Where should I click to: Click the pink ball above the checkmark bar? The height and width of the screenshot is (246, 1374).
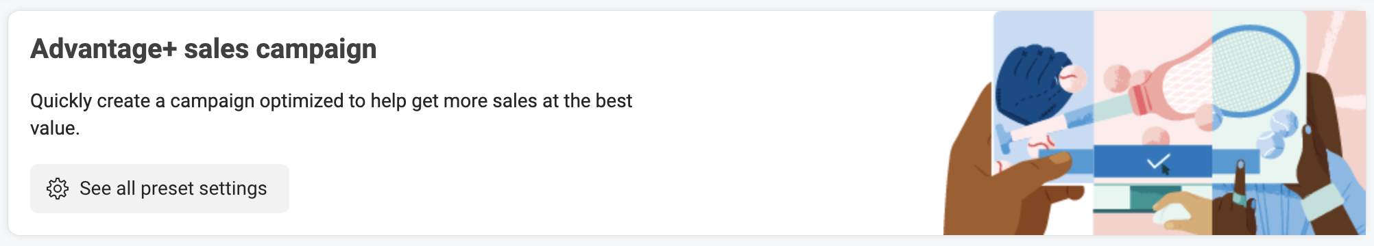pyautogui.click(x=1157, y=135)
